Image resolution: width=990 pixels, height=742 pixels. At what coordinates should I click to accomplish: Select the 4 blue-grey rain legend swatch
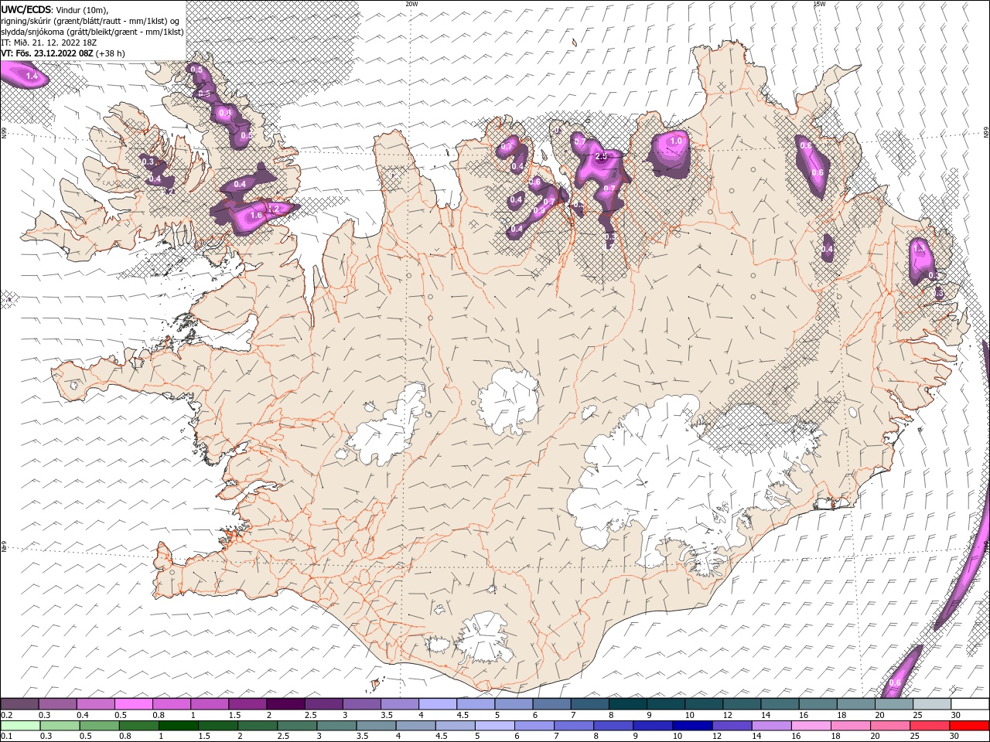(x=416, y=725)
